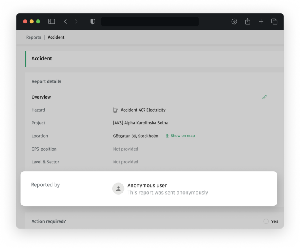Click the anonymous user avatar icon
Image resolution: width=300 pixels, height=248 pixels.
click(118, 189)
